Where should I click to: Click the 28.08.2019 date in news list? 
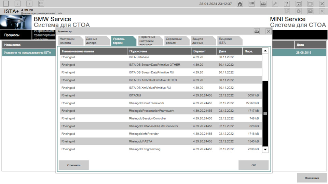303,52
